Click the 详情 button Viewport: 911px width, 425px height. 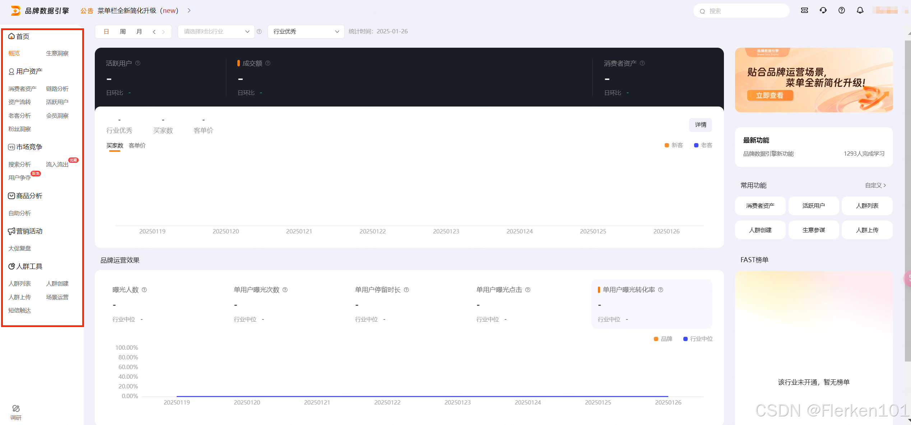point(700,125)
